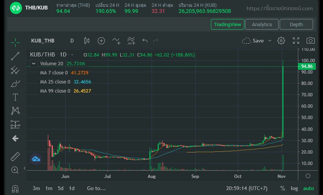Click the 24 H volume 26,205,963.96829508
The height and width of the screenshot is (195, 323).
[204, 11]
